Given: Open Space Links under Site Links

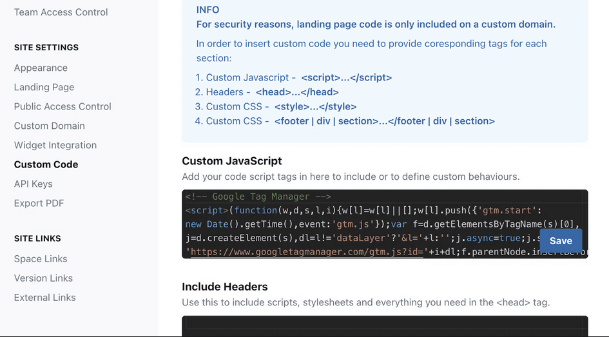Looking at the screenshot, I should (x=41, y=258).
